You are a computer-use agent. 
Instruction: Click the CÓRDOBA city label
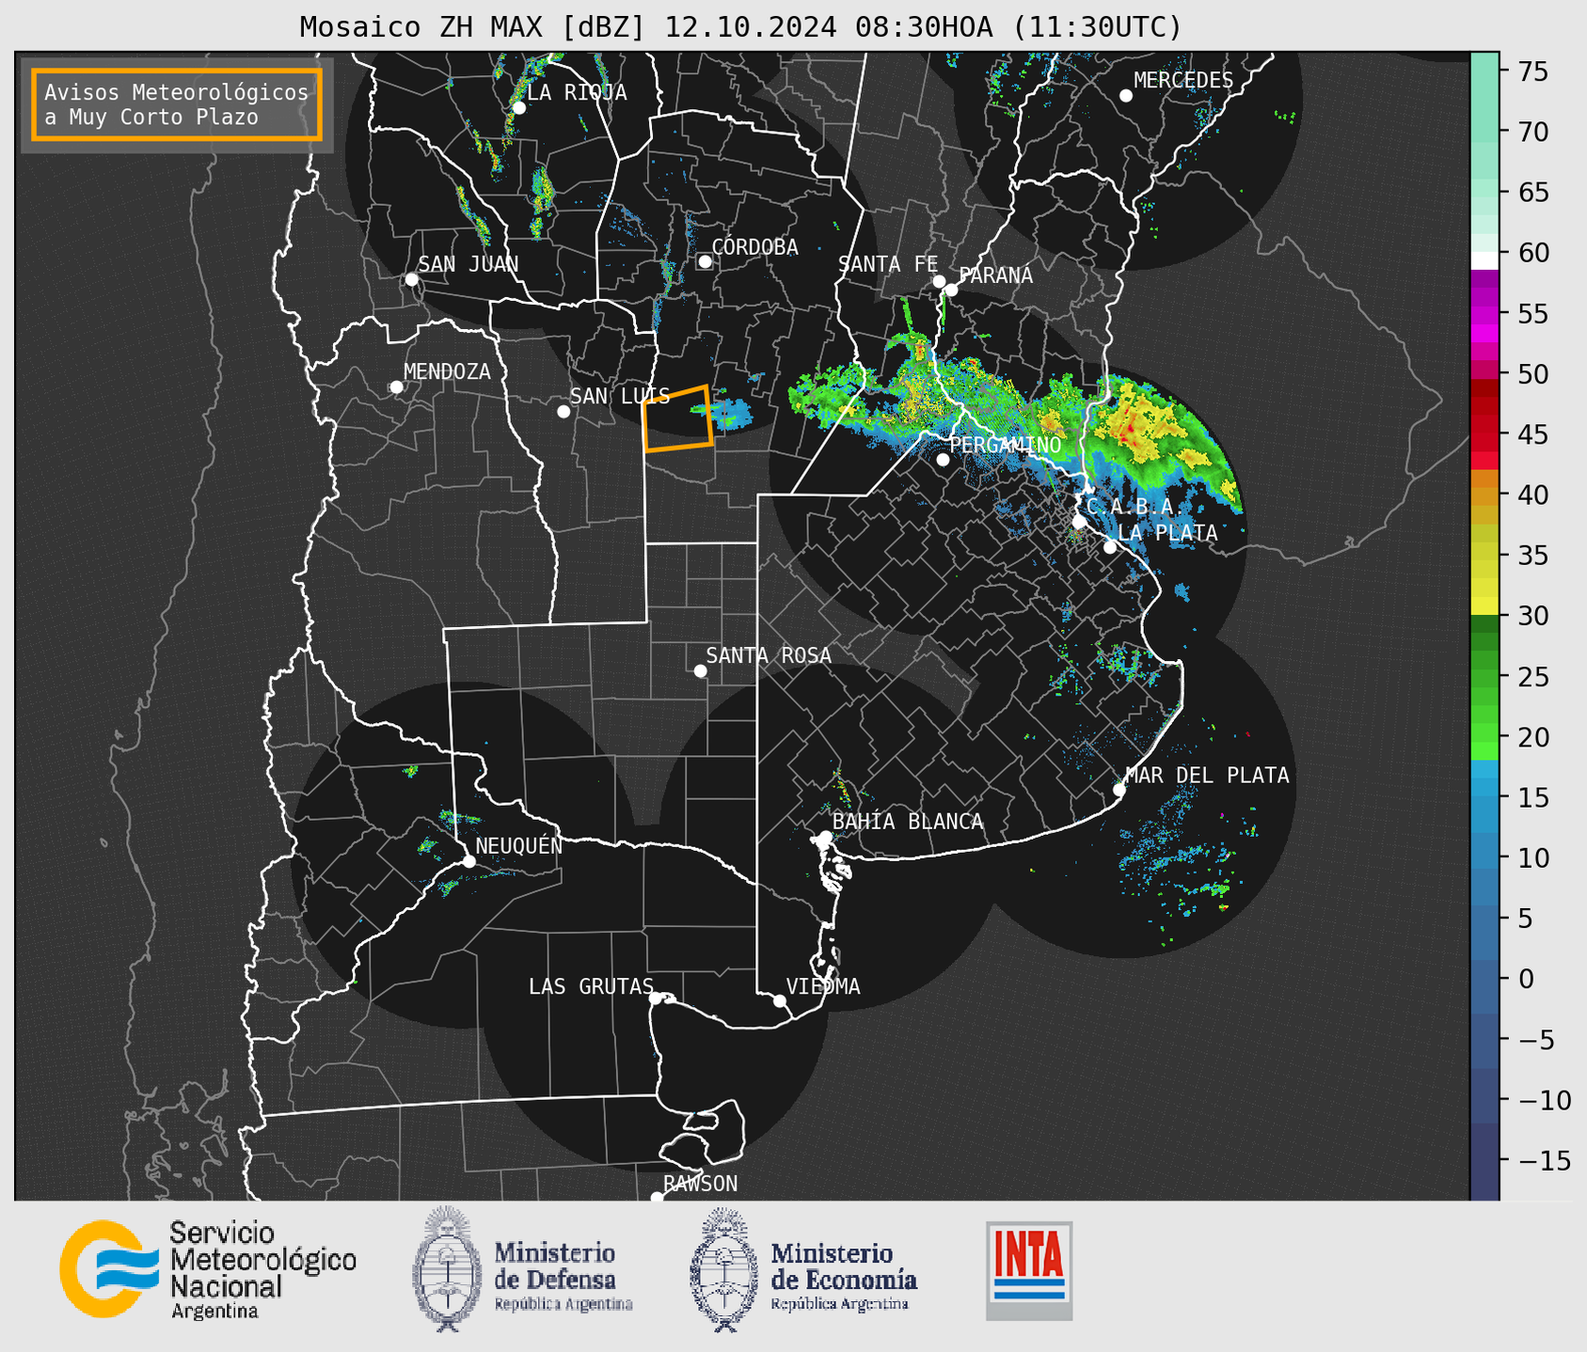pos(754,247)
